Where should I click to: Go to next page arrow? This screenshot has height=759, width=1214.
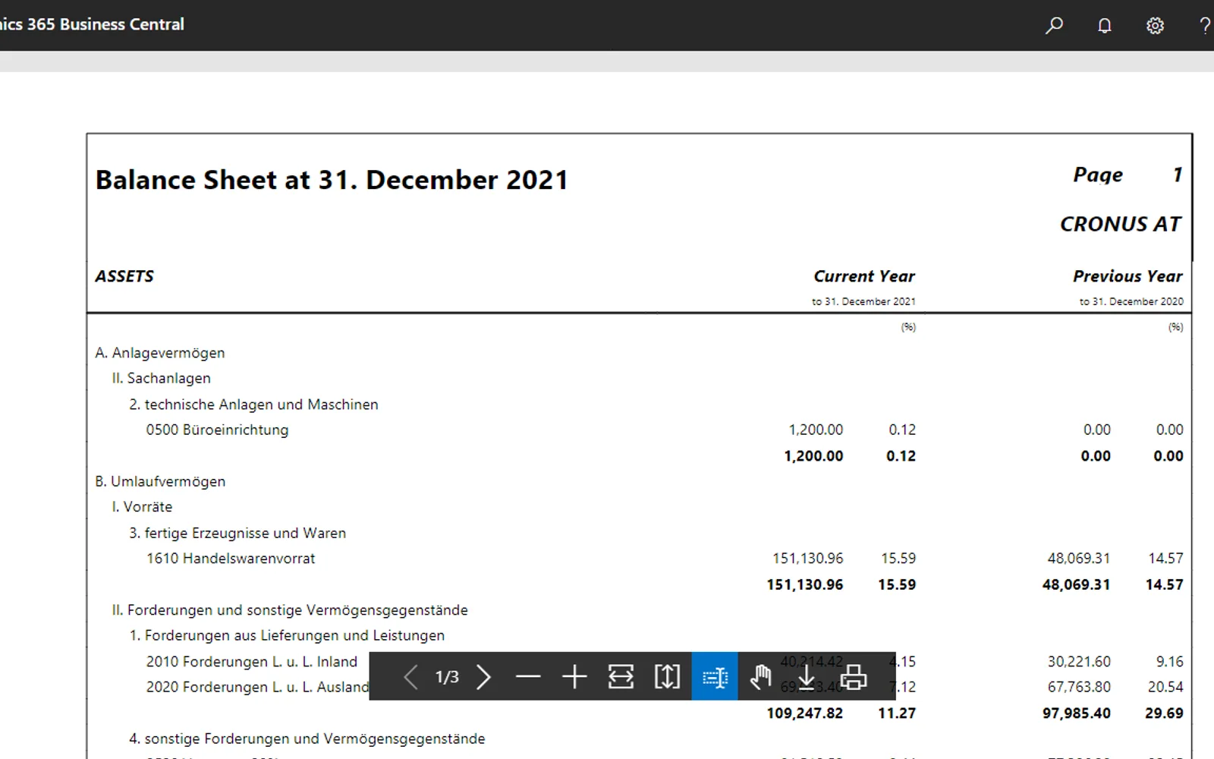pyautogui.click(x=483, y=676)
